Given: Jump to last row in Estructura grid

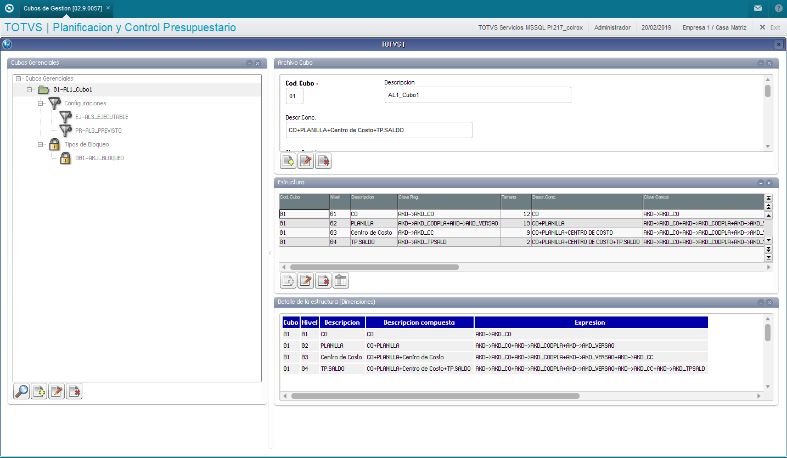Looking at the screenshot, I should coord(768,258).
